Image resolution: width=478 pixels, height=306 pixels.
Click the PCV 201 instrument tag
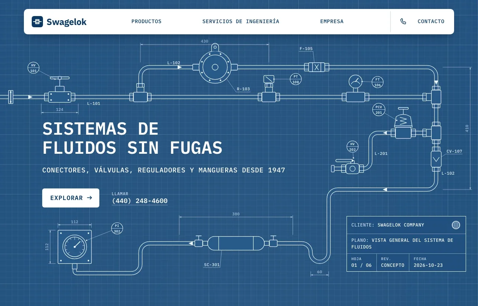click(379, 110)
